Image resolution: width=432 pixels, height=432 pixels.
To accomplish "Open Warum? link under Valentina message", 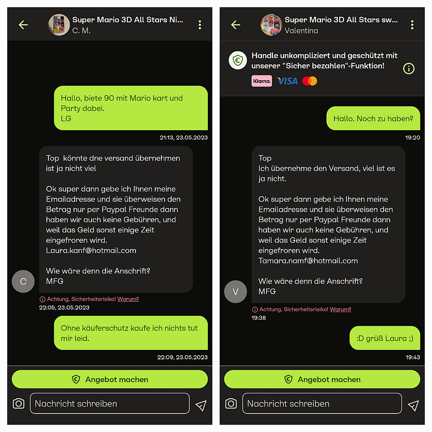I will click(x=340, y=309).
